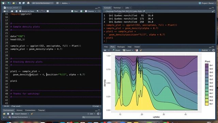Open the Tutorial tab
Screen dimensions: 218x123
[x=42, y=110]
